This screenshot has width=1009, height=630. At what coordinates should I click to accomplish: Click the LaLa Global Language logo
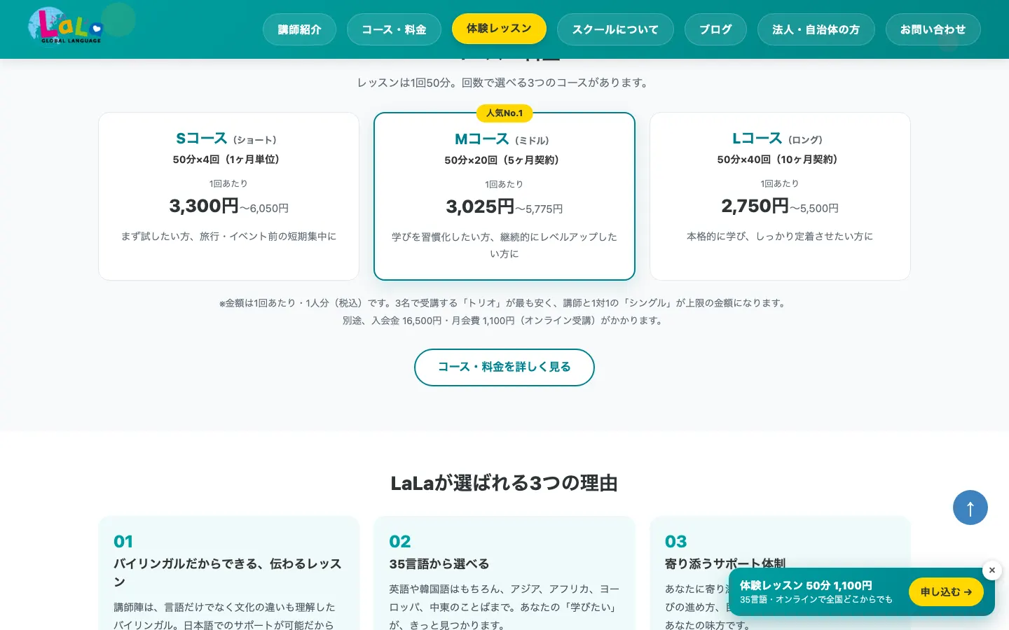(66, 26)
